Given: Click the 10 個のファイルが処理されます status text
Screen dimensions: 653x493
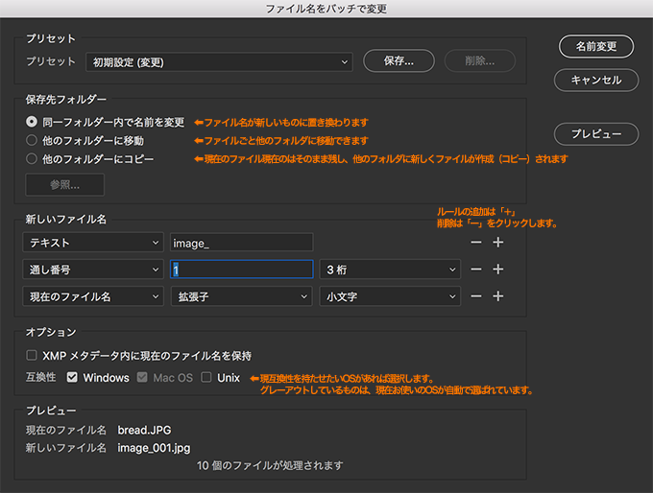Looking at the screenshot, I should click(x=270, y=465).
